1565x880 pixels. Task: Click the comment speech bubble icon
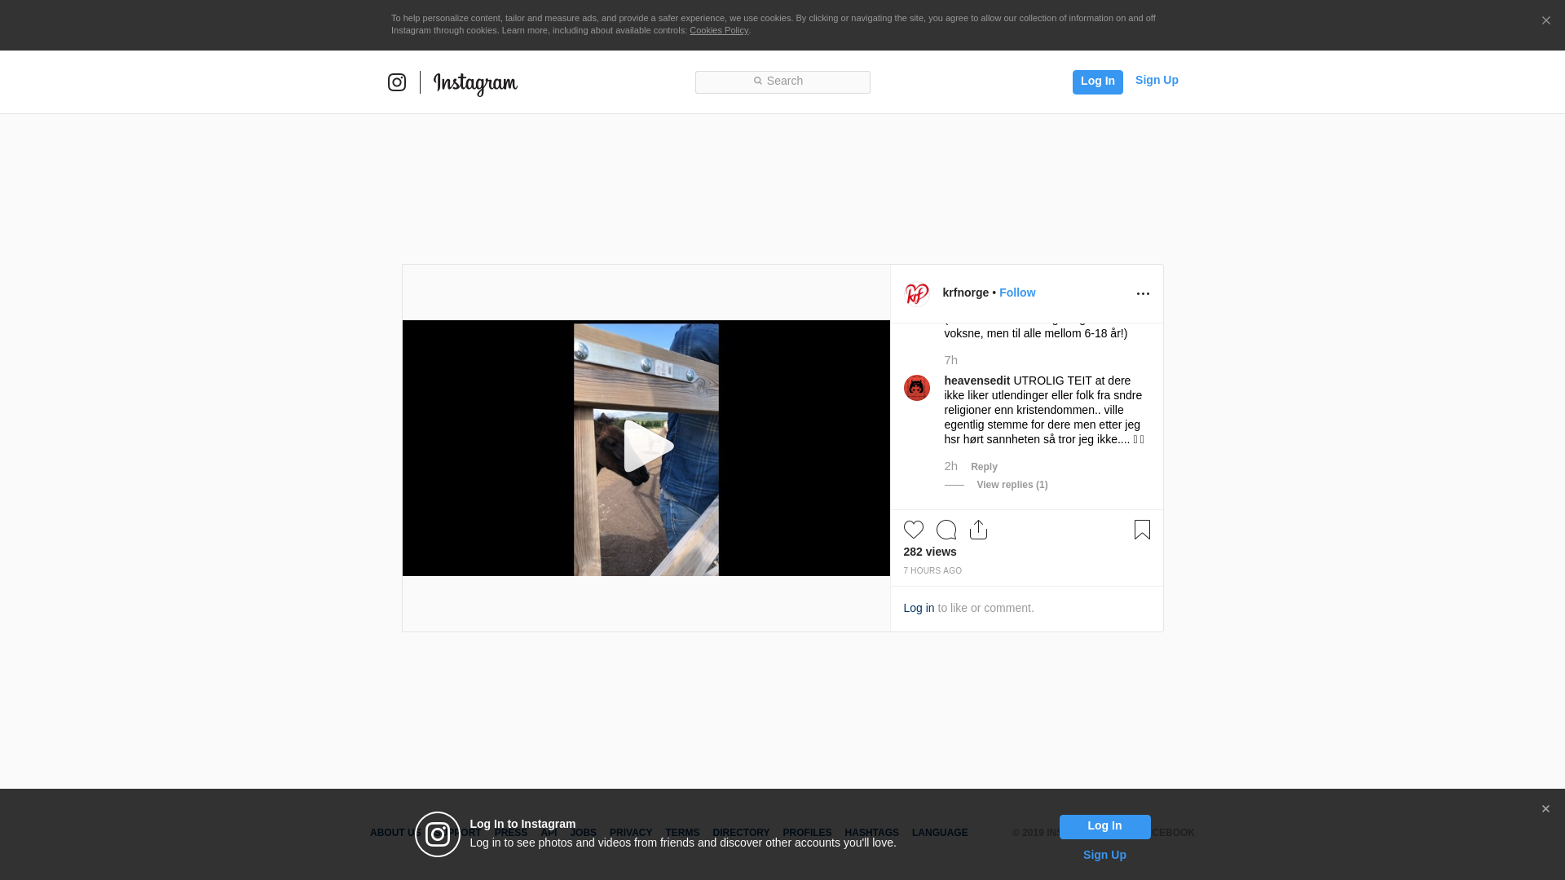[946, 530]
